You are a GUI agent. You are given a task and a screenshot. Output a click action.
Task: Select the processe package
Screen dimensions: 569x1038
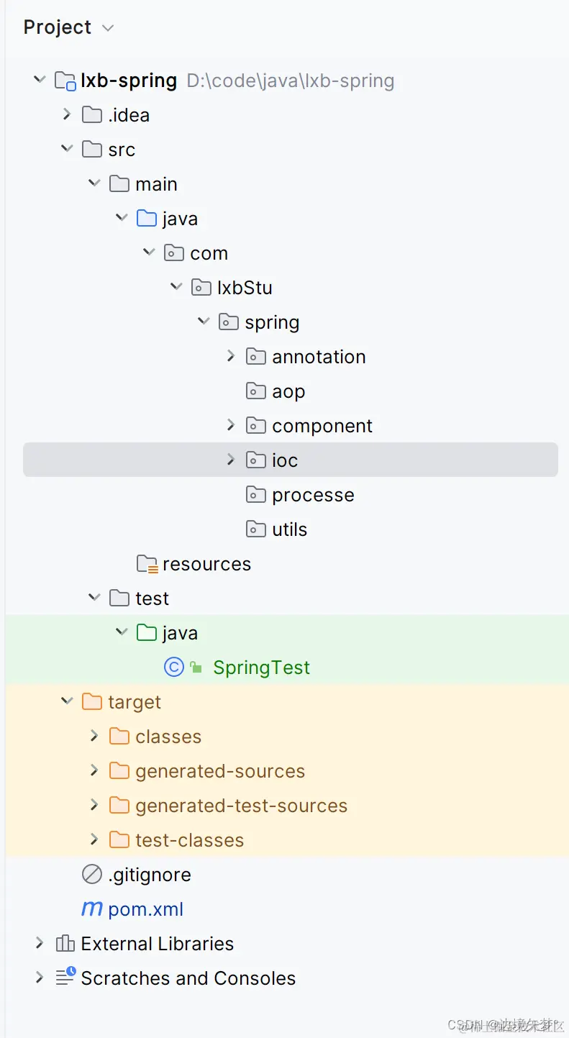click(313, 495)
